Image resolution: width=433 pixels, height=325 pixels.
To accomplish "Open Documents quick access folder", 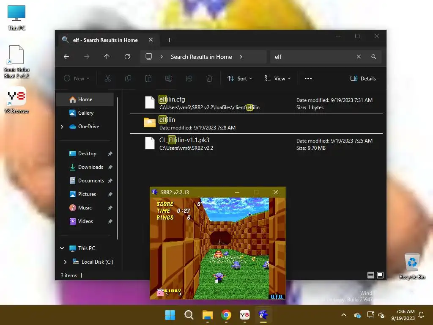I will tap(85, 181).
